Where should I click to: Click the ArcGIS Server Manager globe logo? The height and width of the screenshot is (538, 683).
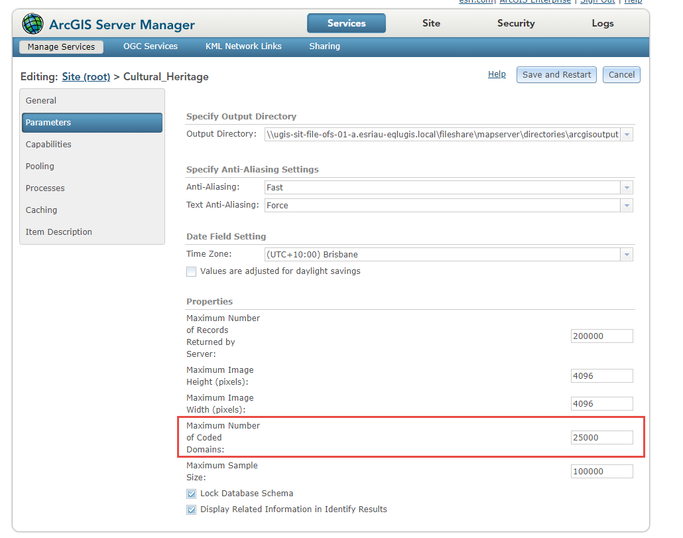[x=32, y=25]
